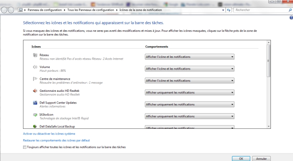The image size is (293, 161).
Task: Focus the Rechercher search field
Action: [x=261, y=10]
